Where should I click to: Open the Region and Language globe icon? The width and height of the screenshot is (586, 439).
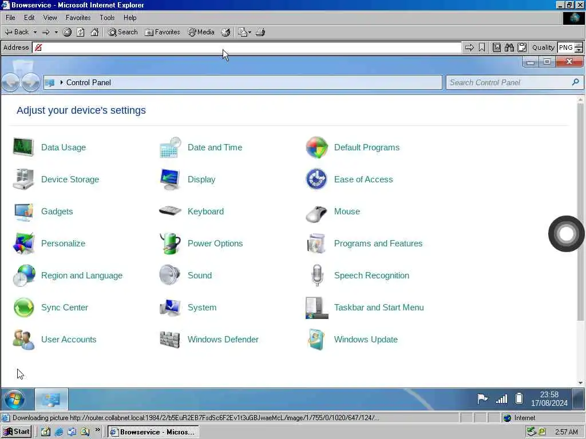coord(24,276)
